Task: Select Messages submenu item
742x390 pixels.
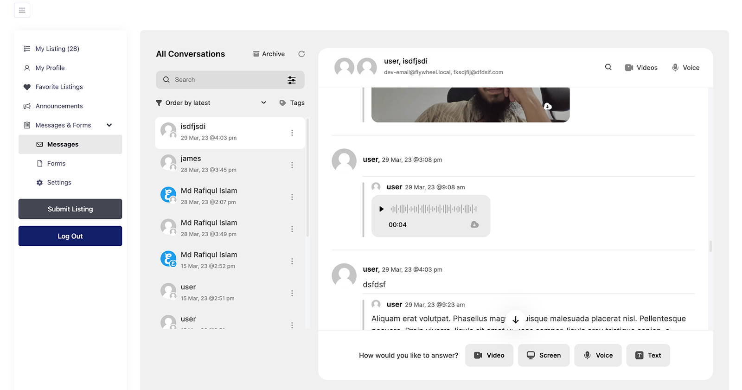Action: [x=70, y=144]
